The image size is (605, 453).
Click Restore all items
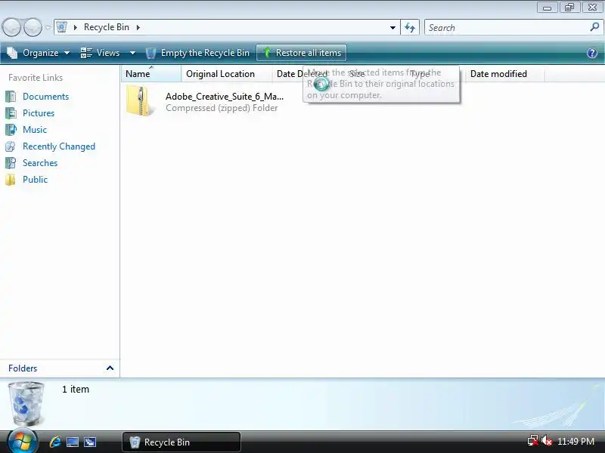tap(301, 53)
